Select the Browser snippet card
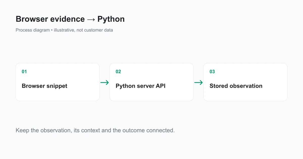This screenshot has height=159, width=303. click(x=58, y=82)
